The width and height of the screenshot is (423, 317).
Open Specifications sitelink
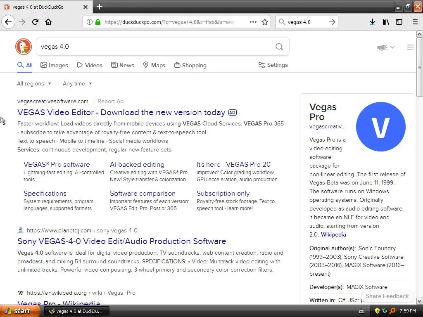45,193
